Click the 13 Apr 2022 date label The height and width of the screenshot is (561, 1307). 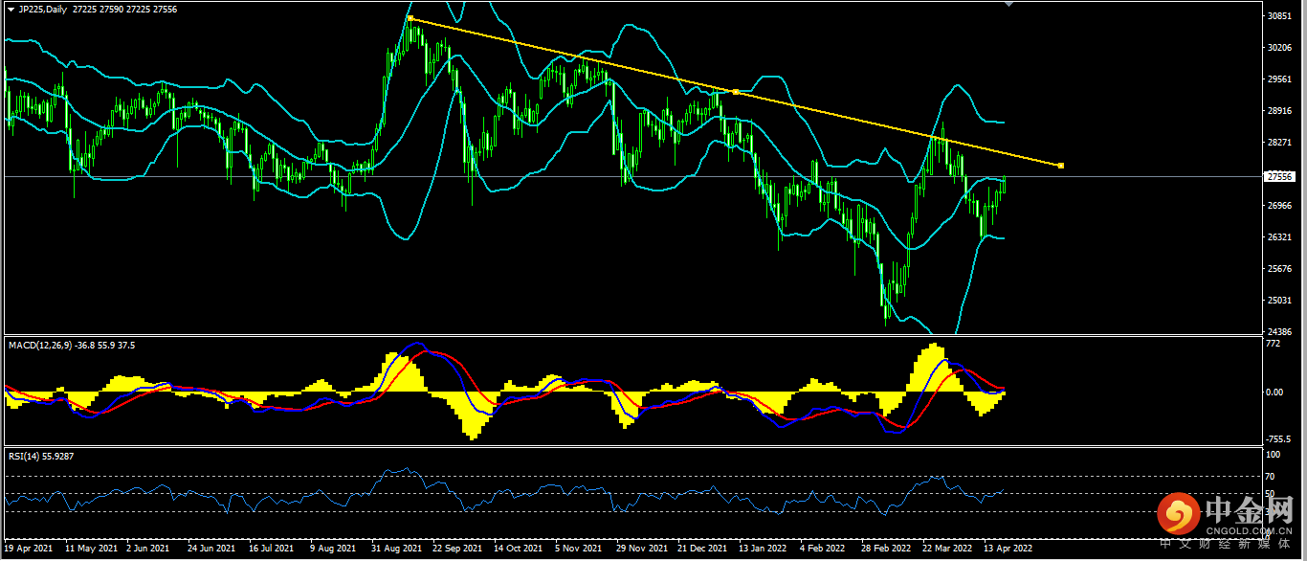1008,550
